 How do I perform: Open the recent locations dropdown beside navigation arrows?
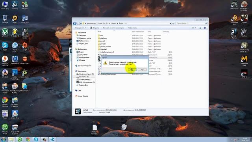(x=81, y=24)
